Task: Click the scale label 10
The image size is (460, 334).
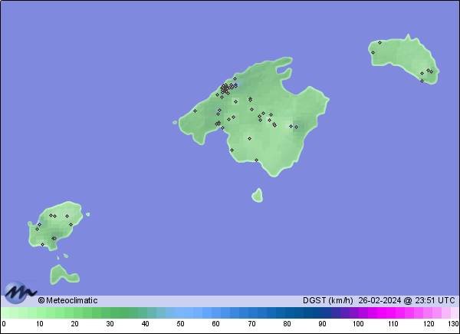Action: pyautogui.click(x=40, y=324)
